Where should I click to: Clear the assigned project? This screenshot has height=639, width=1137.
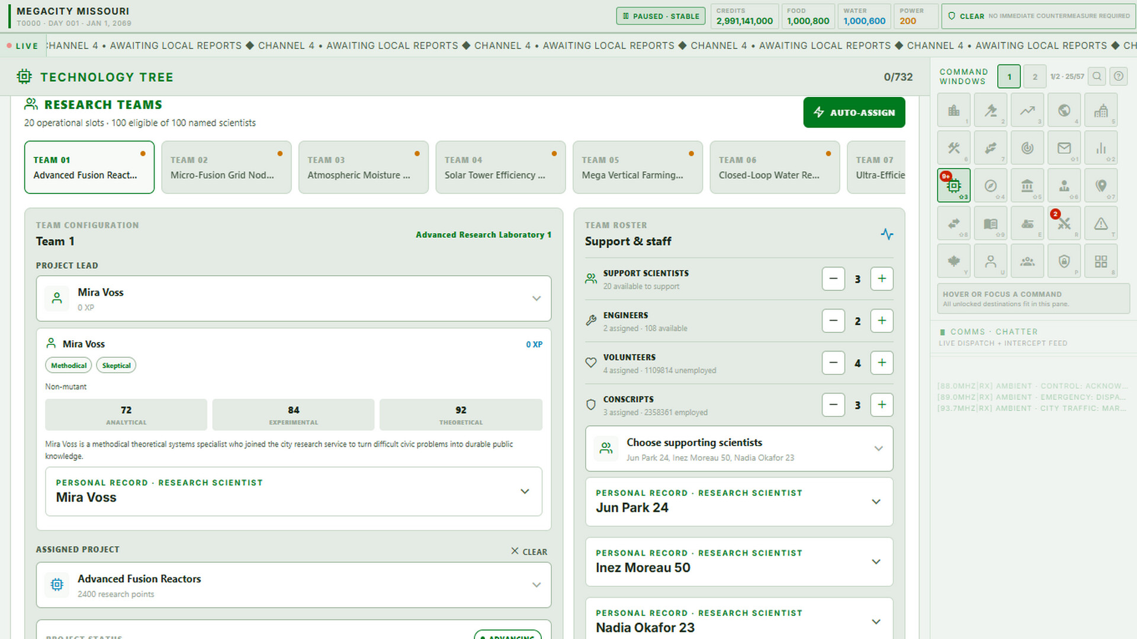(529, 551)
